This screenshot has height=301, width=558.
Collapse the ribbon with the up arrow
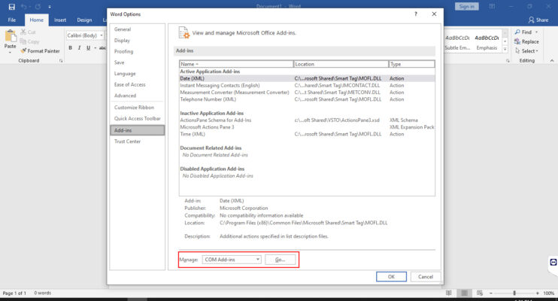coord(551,61)
